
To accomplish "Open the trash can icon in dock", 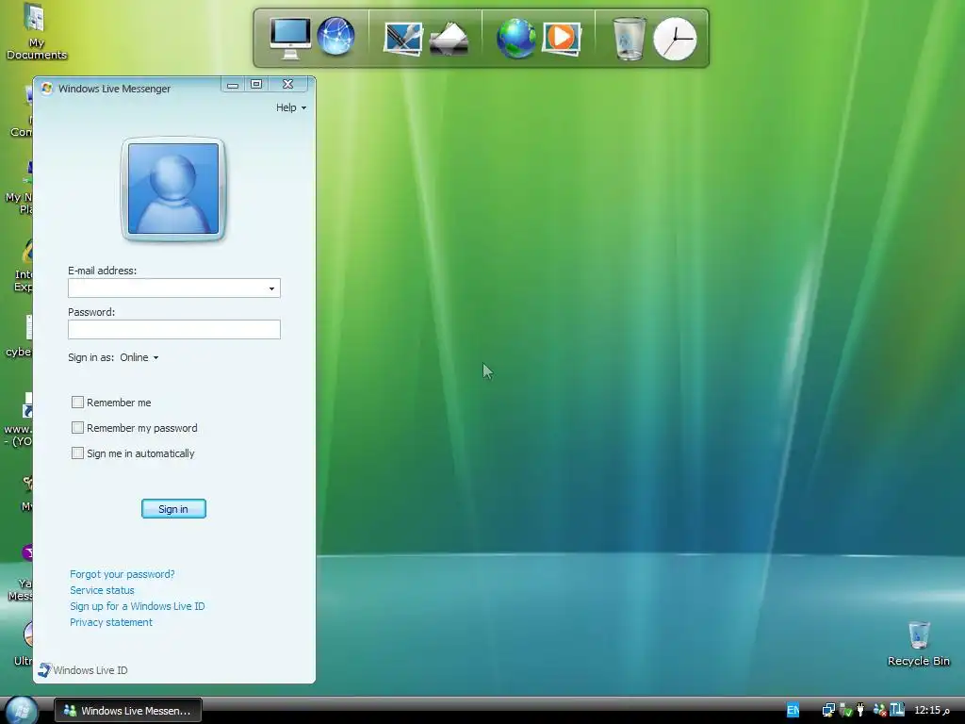I will [x=630, y=38].
